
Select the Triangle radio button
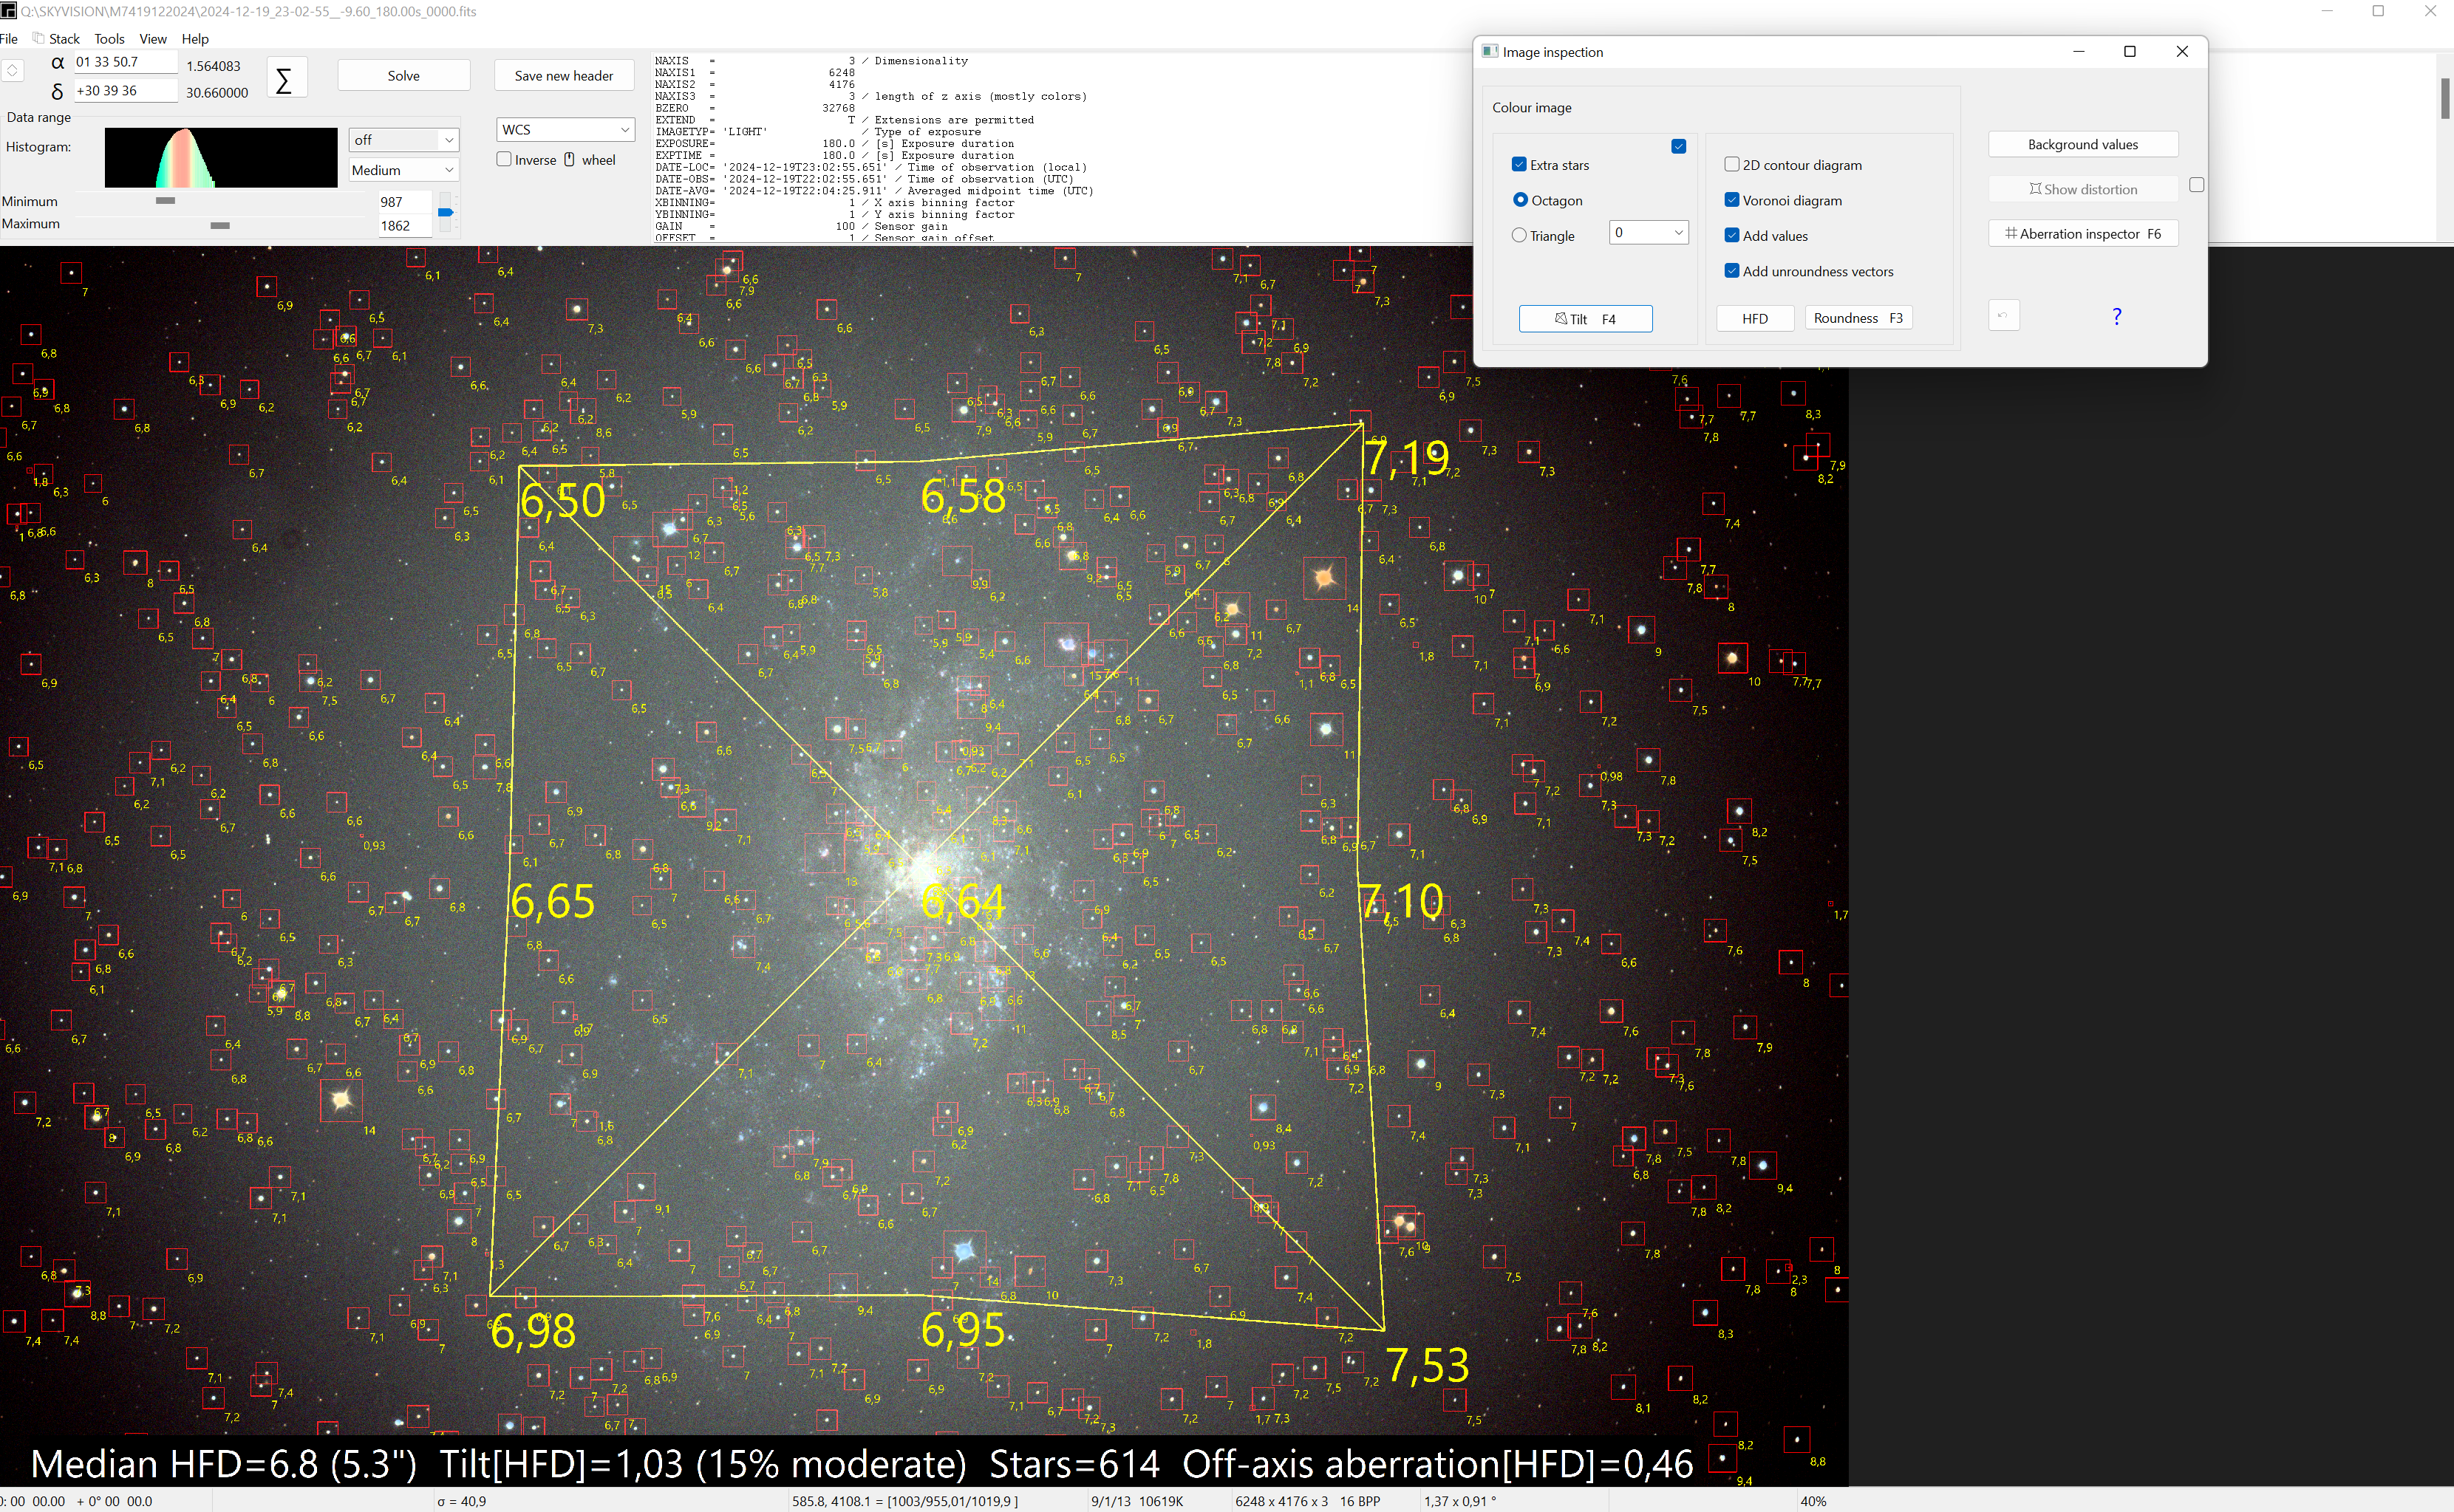[1520, 236]
